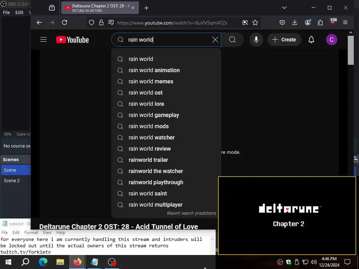
Task: Click Report search predictions link
Action: [191, 213]
